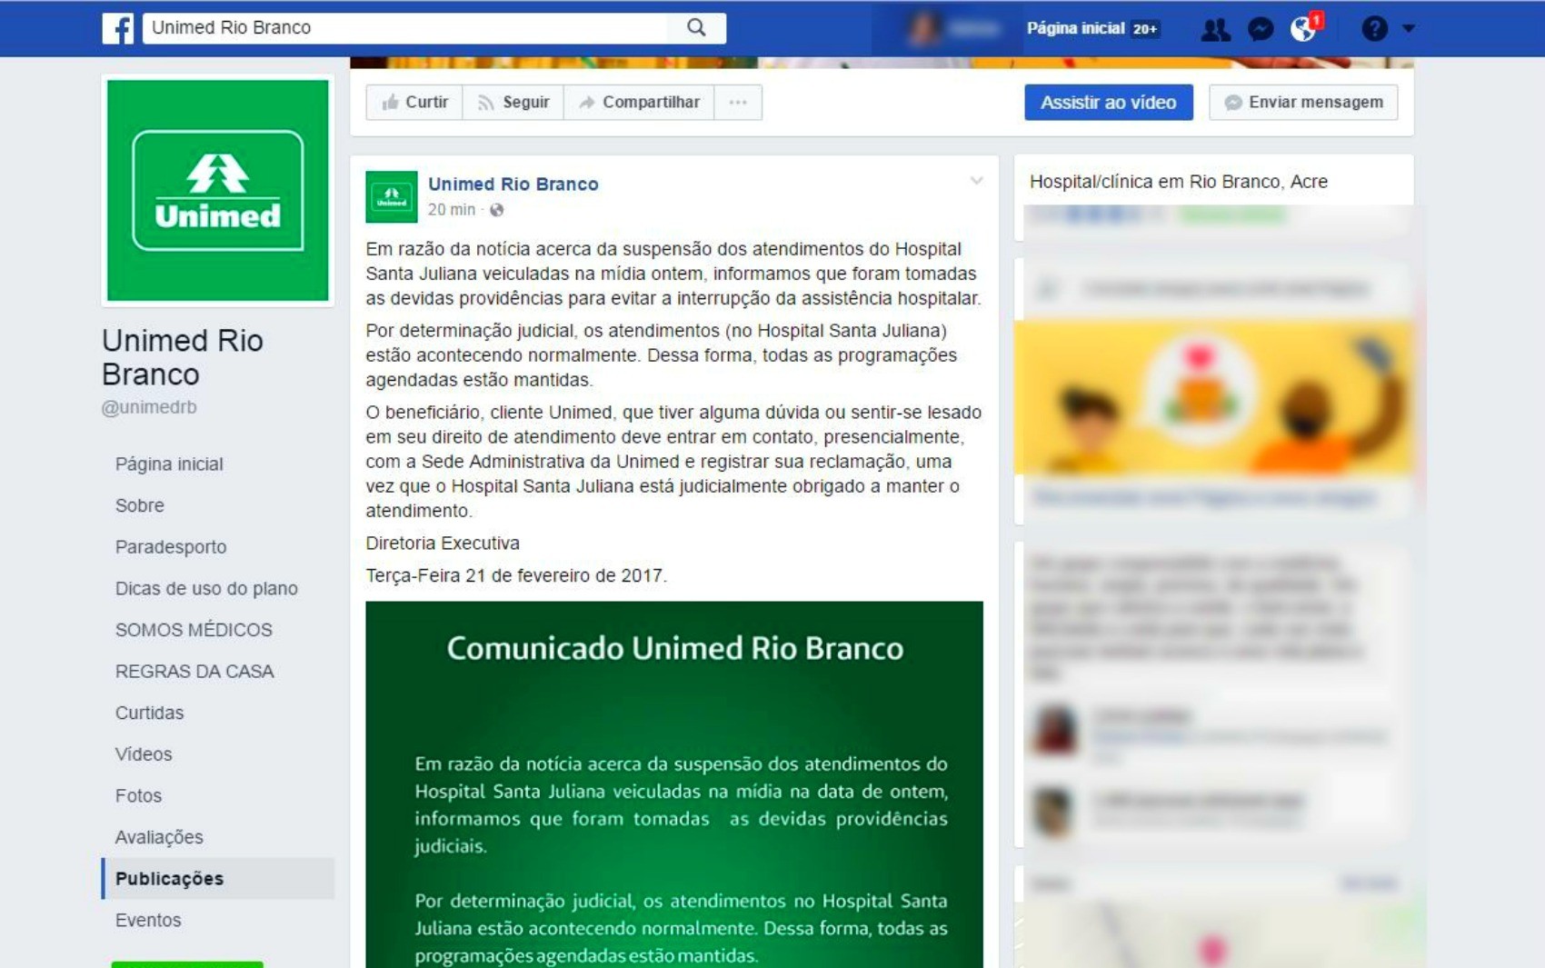The width and height of the screenshot is (1545, 968).
Task: Click the Unimed Rio Branco search field
Action: pyautogui.click(x=409, y=28)
